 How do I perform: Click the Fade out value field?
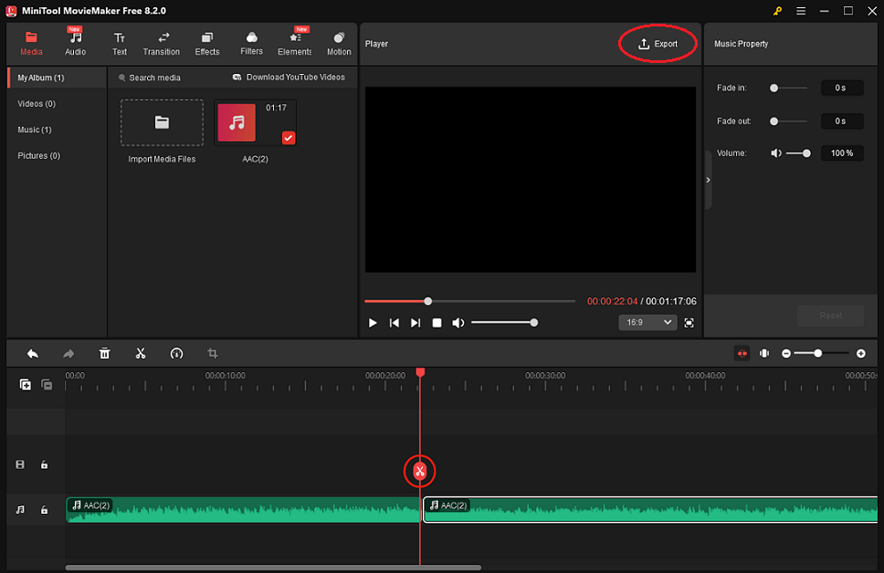point(842,121)
